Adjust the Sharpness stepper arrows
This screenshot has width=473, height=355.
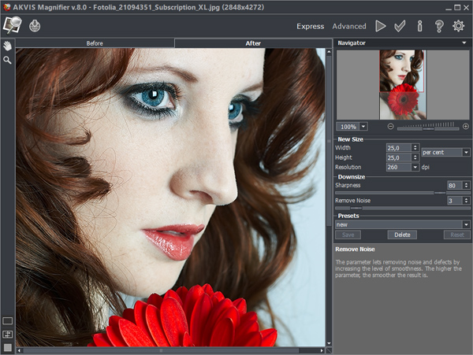tap(467, 185)
